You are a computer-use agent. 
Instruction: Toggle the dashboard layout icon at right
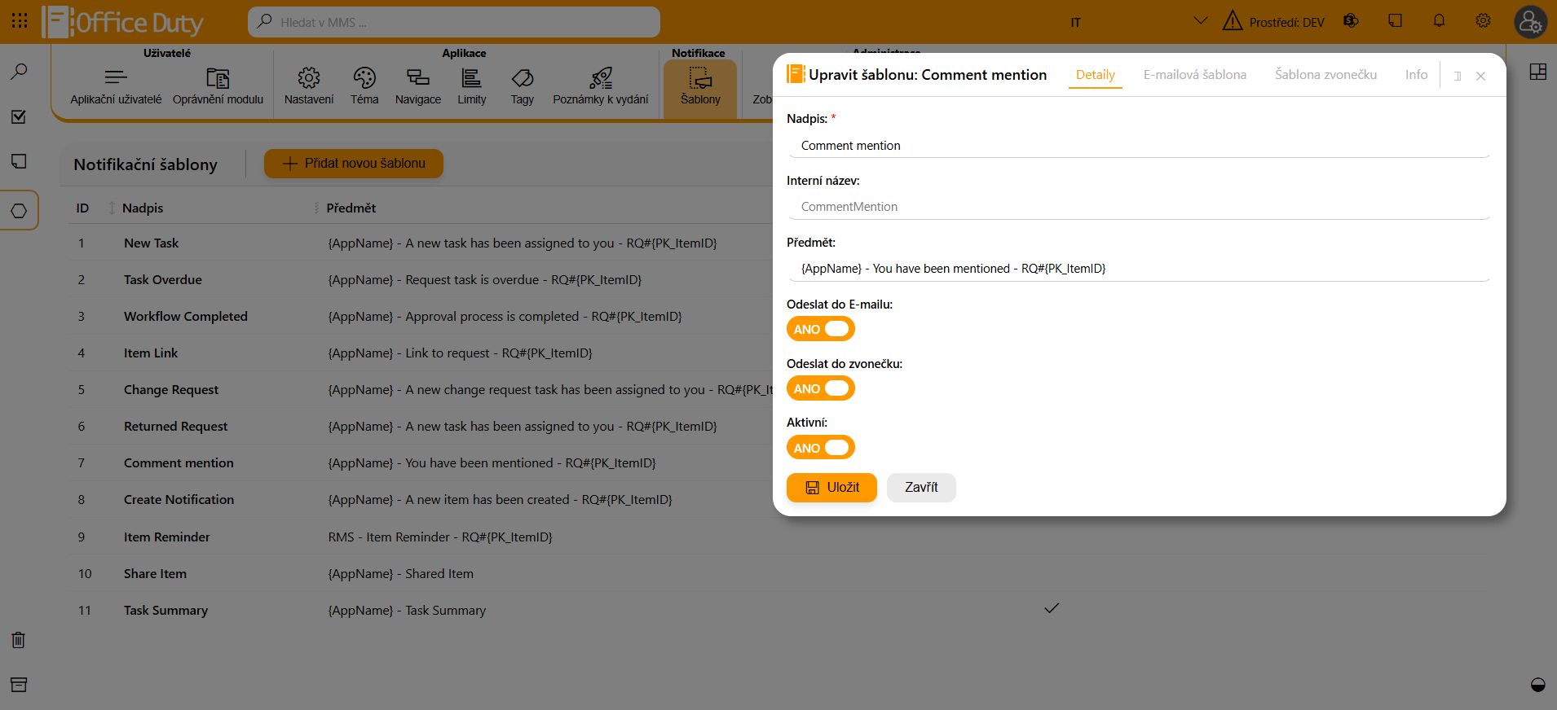1538,72
